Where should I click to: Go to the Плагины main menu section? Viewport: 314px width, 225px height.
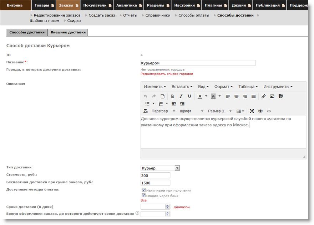coord(215,5)
